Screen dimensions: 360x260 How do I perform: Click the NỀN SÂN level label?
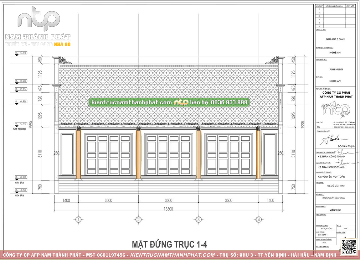click(19, 196)
